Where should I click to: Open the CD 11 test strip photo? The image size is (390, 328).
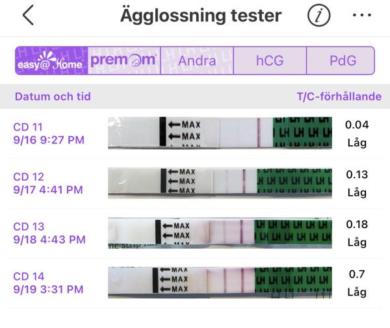[x=220, y=133]
